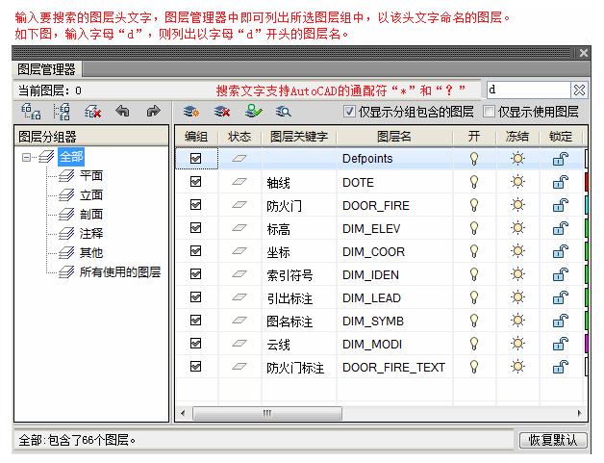This screenshot has width=604, height=463.
Task: Freeze the Defpoints layer sun icon
Action: pos(517,159)
